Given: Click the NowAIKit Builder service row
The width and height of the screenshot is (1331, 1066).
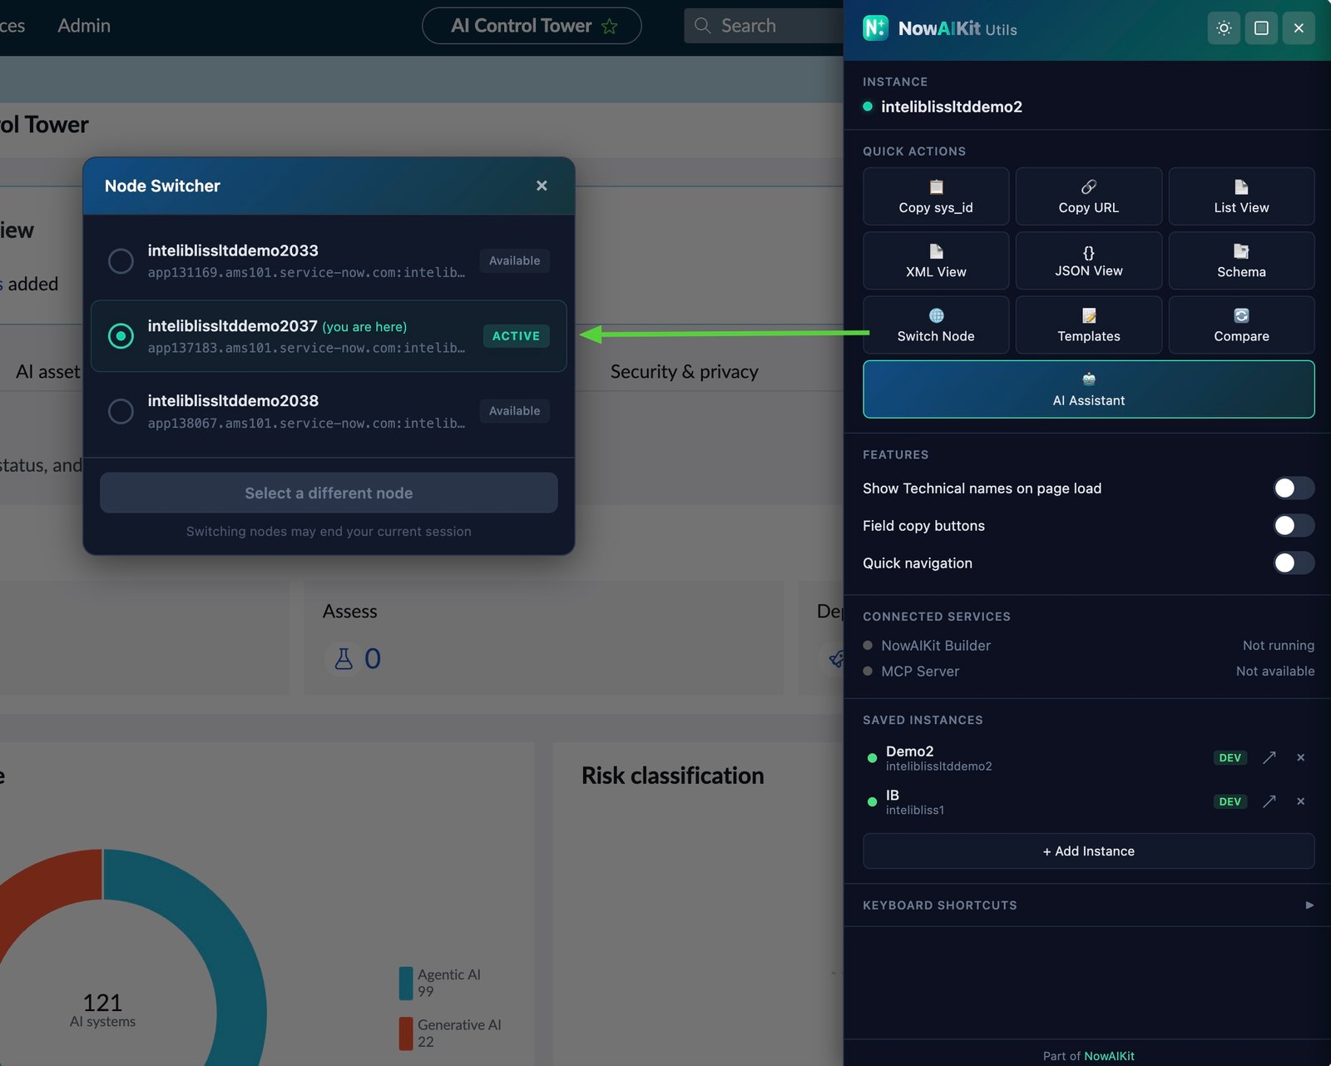Looking at the screenshot, I should [x=1088, y=646].
